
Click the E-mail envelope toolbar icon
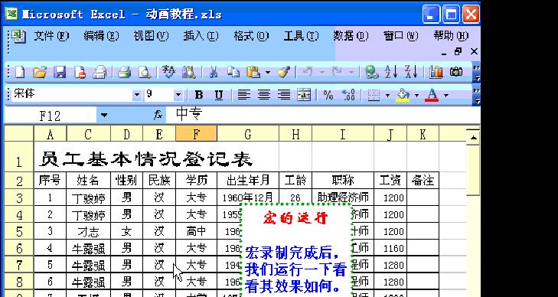pyautogui.click(x=100, y=73)
